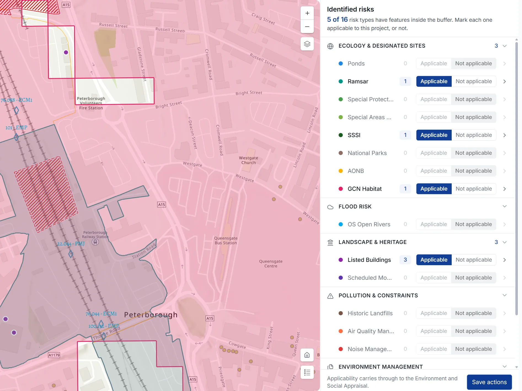Set GCN Habitat to Applicable
This screenshot has height=391, width=522.
434,189
